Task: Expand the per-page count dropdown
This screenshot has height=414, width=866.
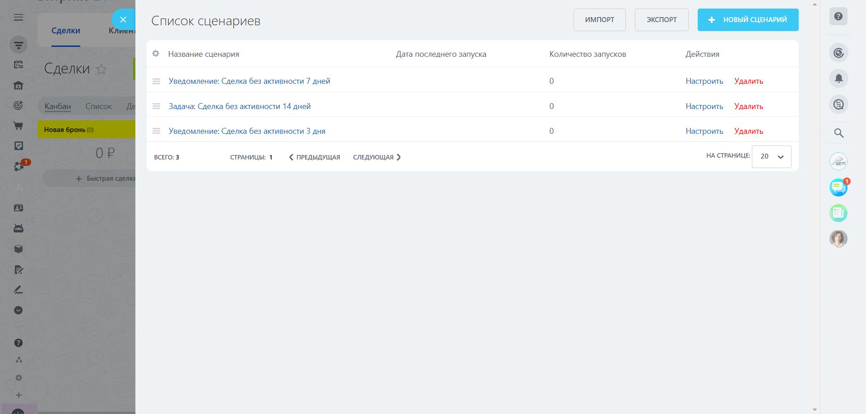Action: 771,157
